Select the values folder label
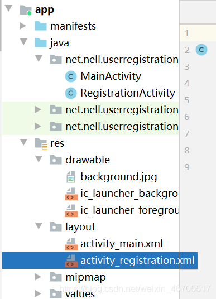 click(80, 294)
